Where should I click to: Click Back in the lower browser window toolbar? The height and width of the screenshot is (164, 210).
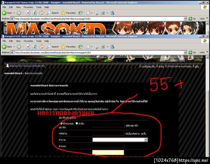[7, 47]
